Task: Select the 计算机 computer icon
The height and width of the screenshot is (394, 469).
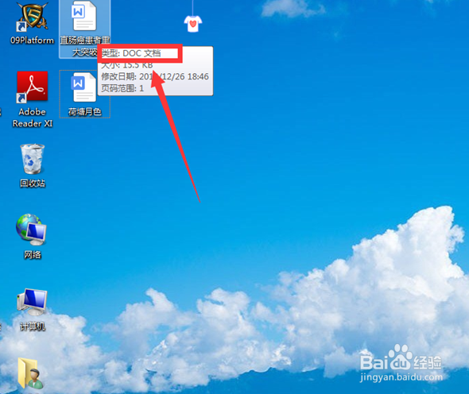Action: 32,302
